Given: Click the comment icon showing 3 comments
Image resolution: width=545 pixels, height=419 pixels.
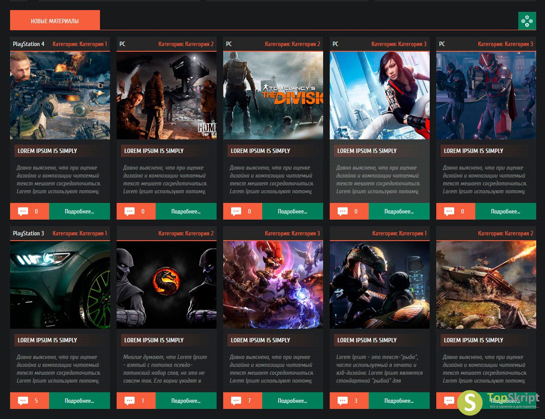Looking at the screenshot, I should tap(343, 401).
